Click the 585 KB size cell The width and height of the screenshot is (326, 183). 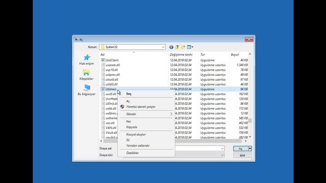tap(243, 118)
